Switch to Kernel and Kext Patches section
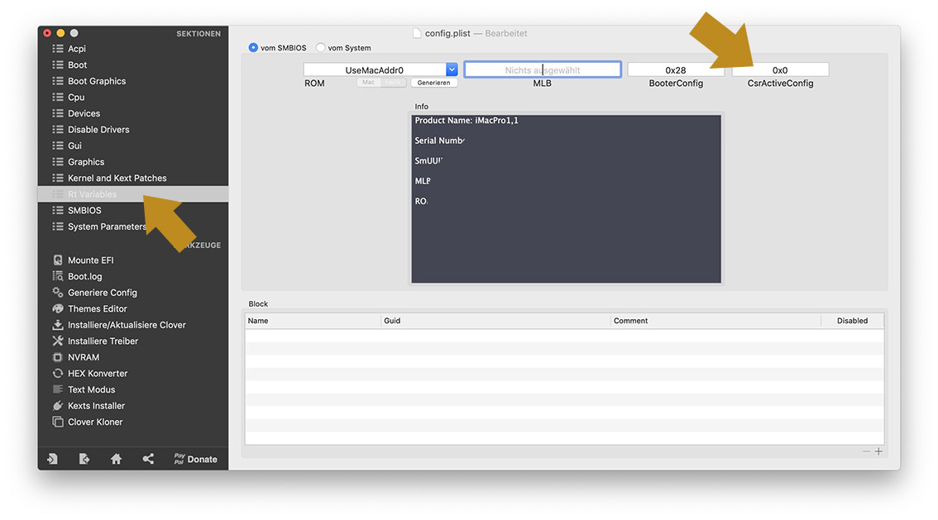Screen dimensions: 938x520 [x=117, y=178]
